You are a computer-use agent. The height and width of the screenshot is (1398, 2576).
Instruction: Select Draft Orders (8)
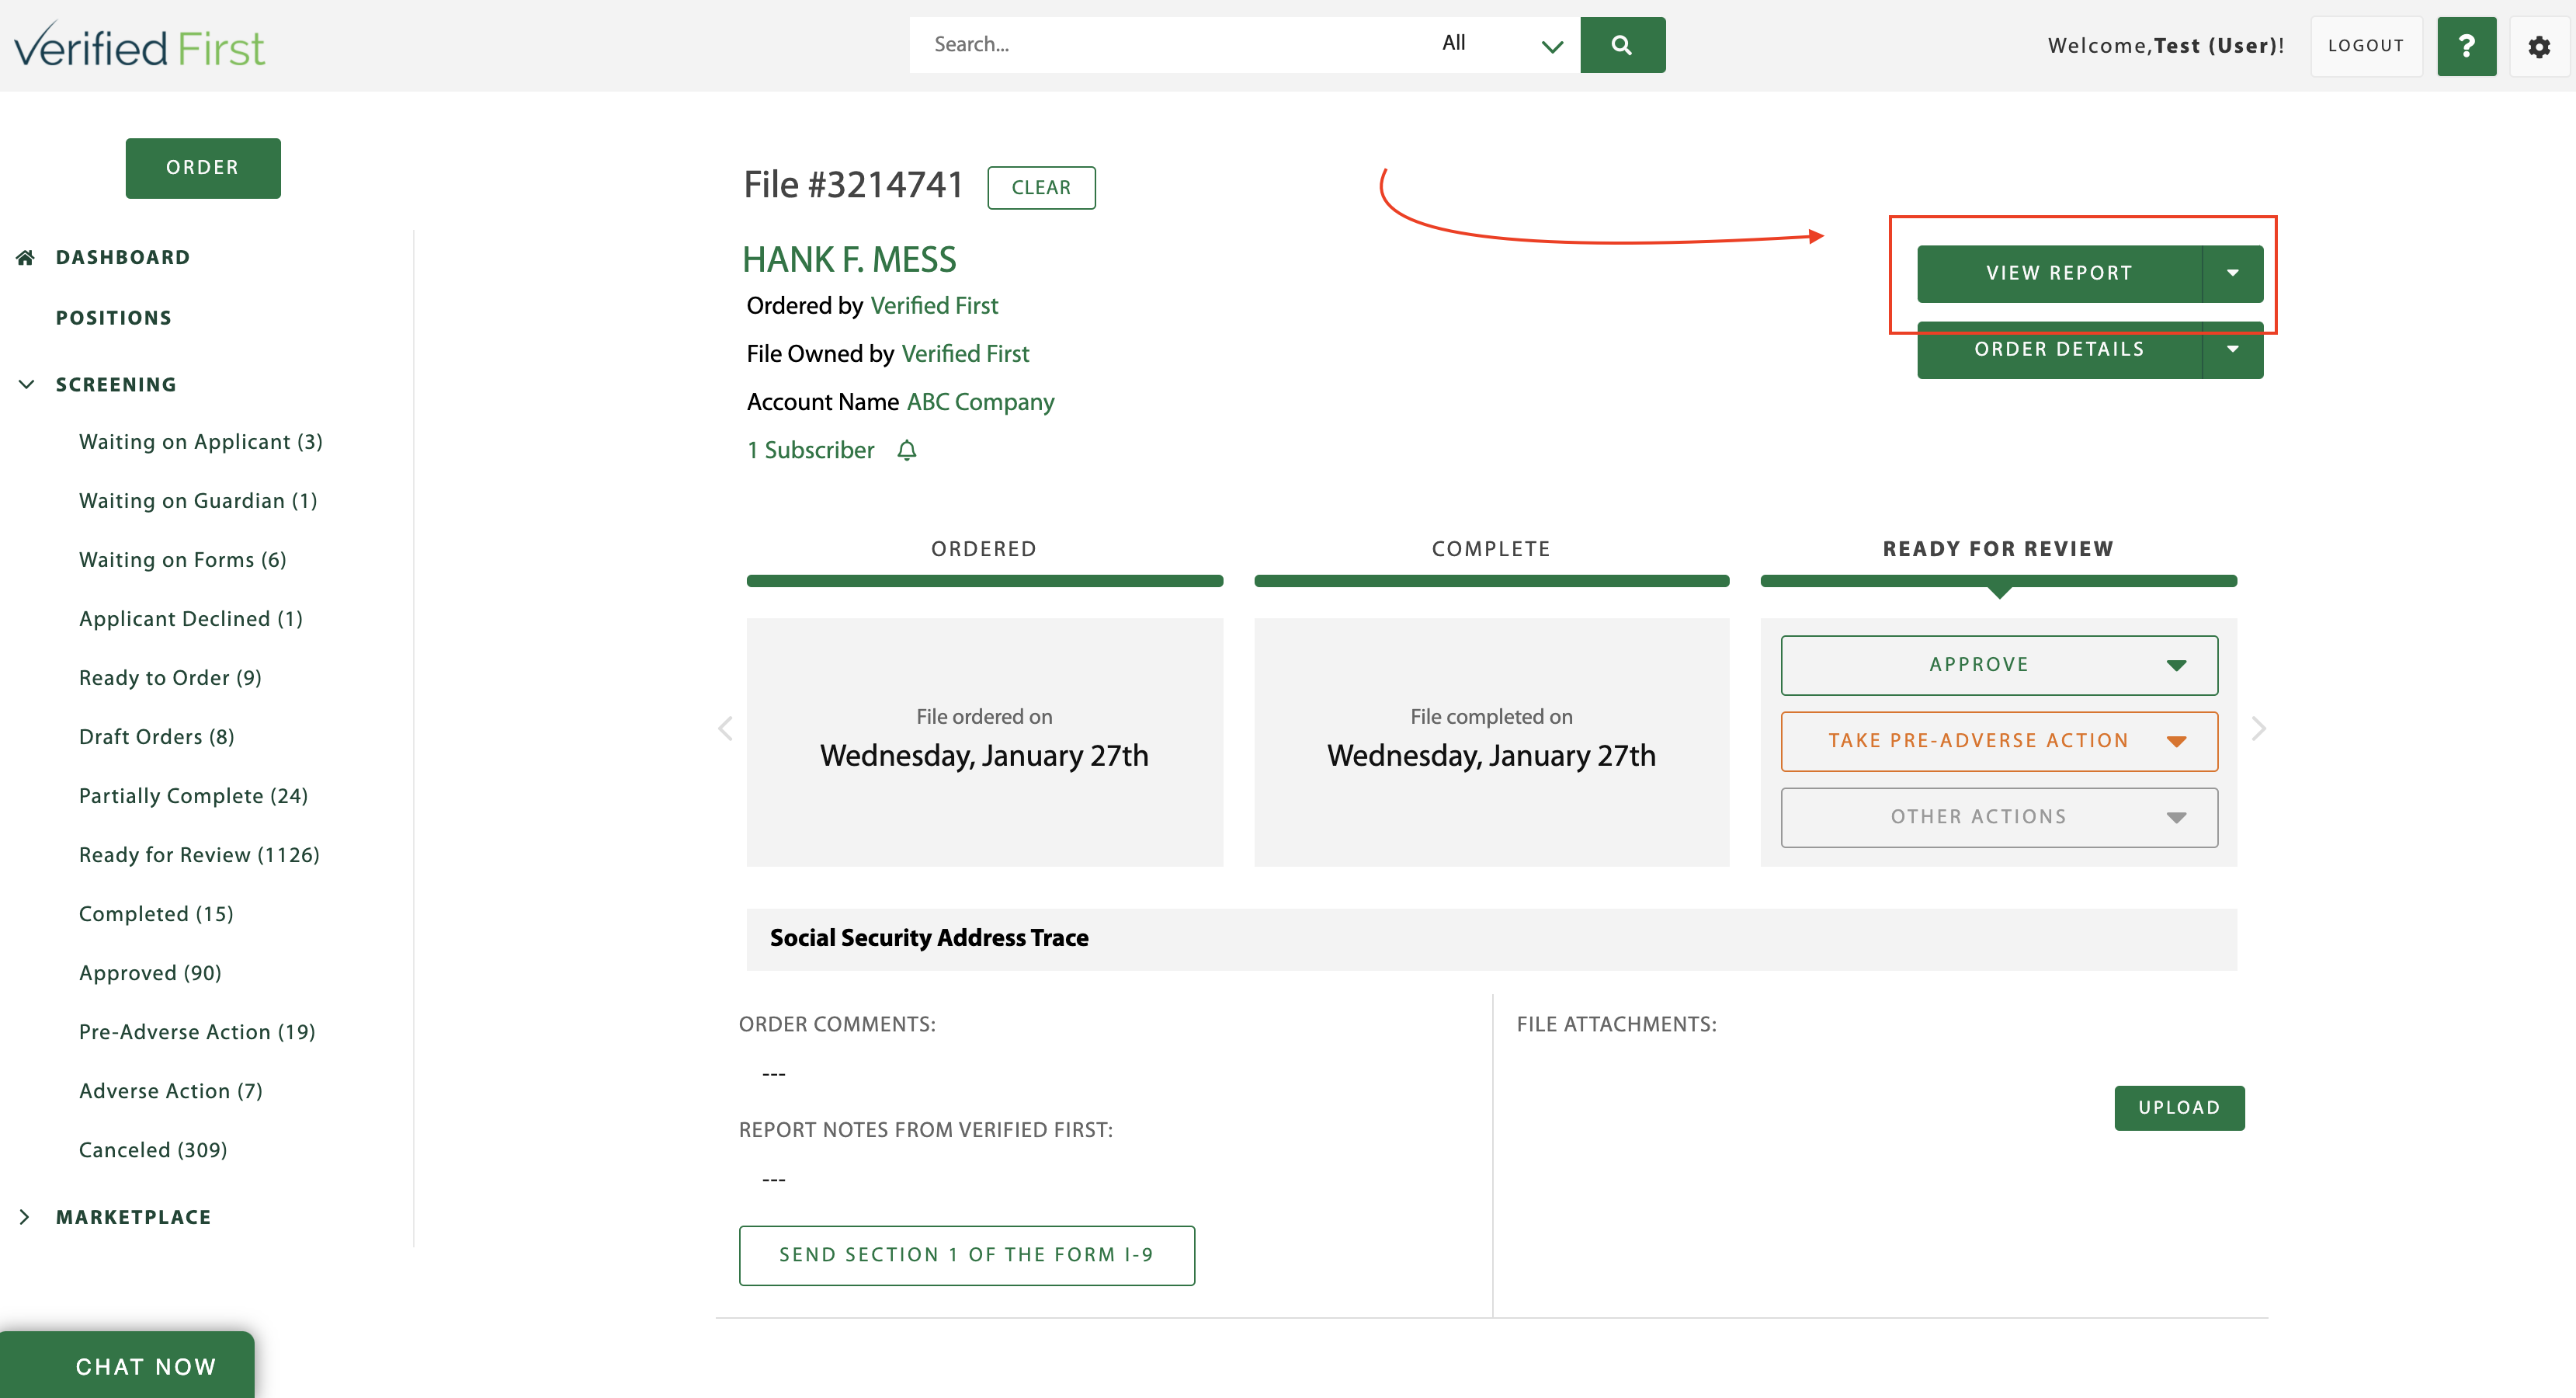pos(157,736)
